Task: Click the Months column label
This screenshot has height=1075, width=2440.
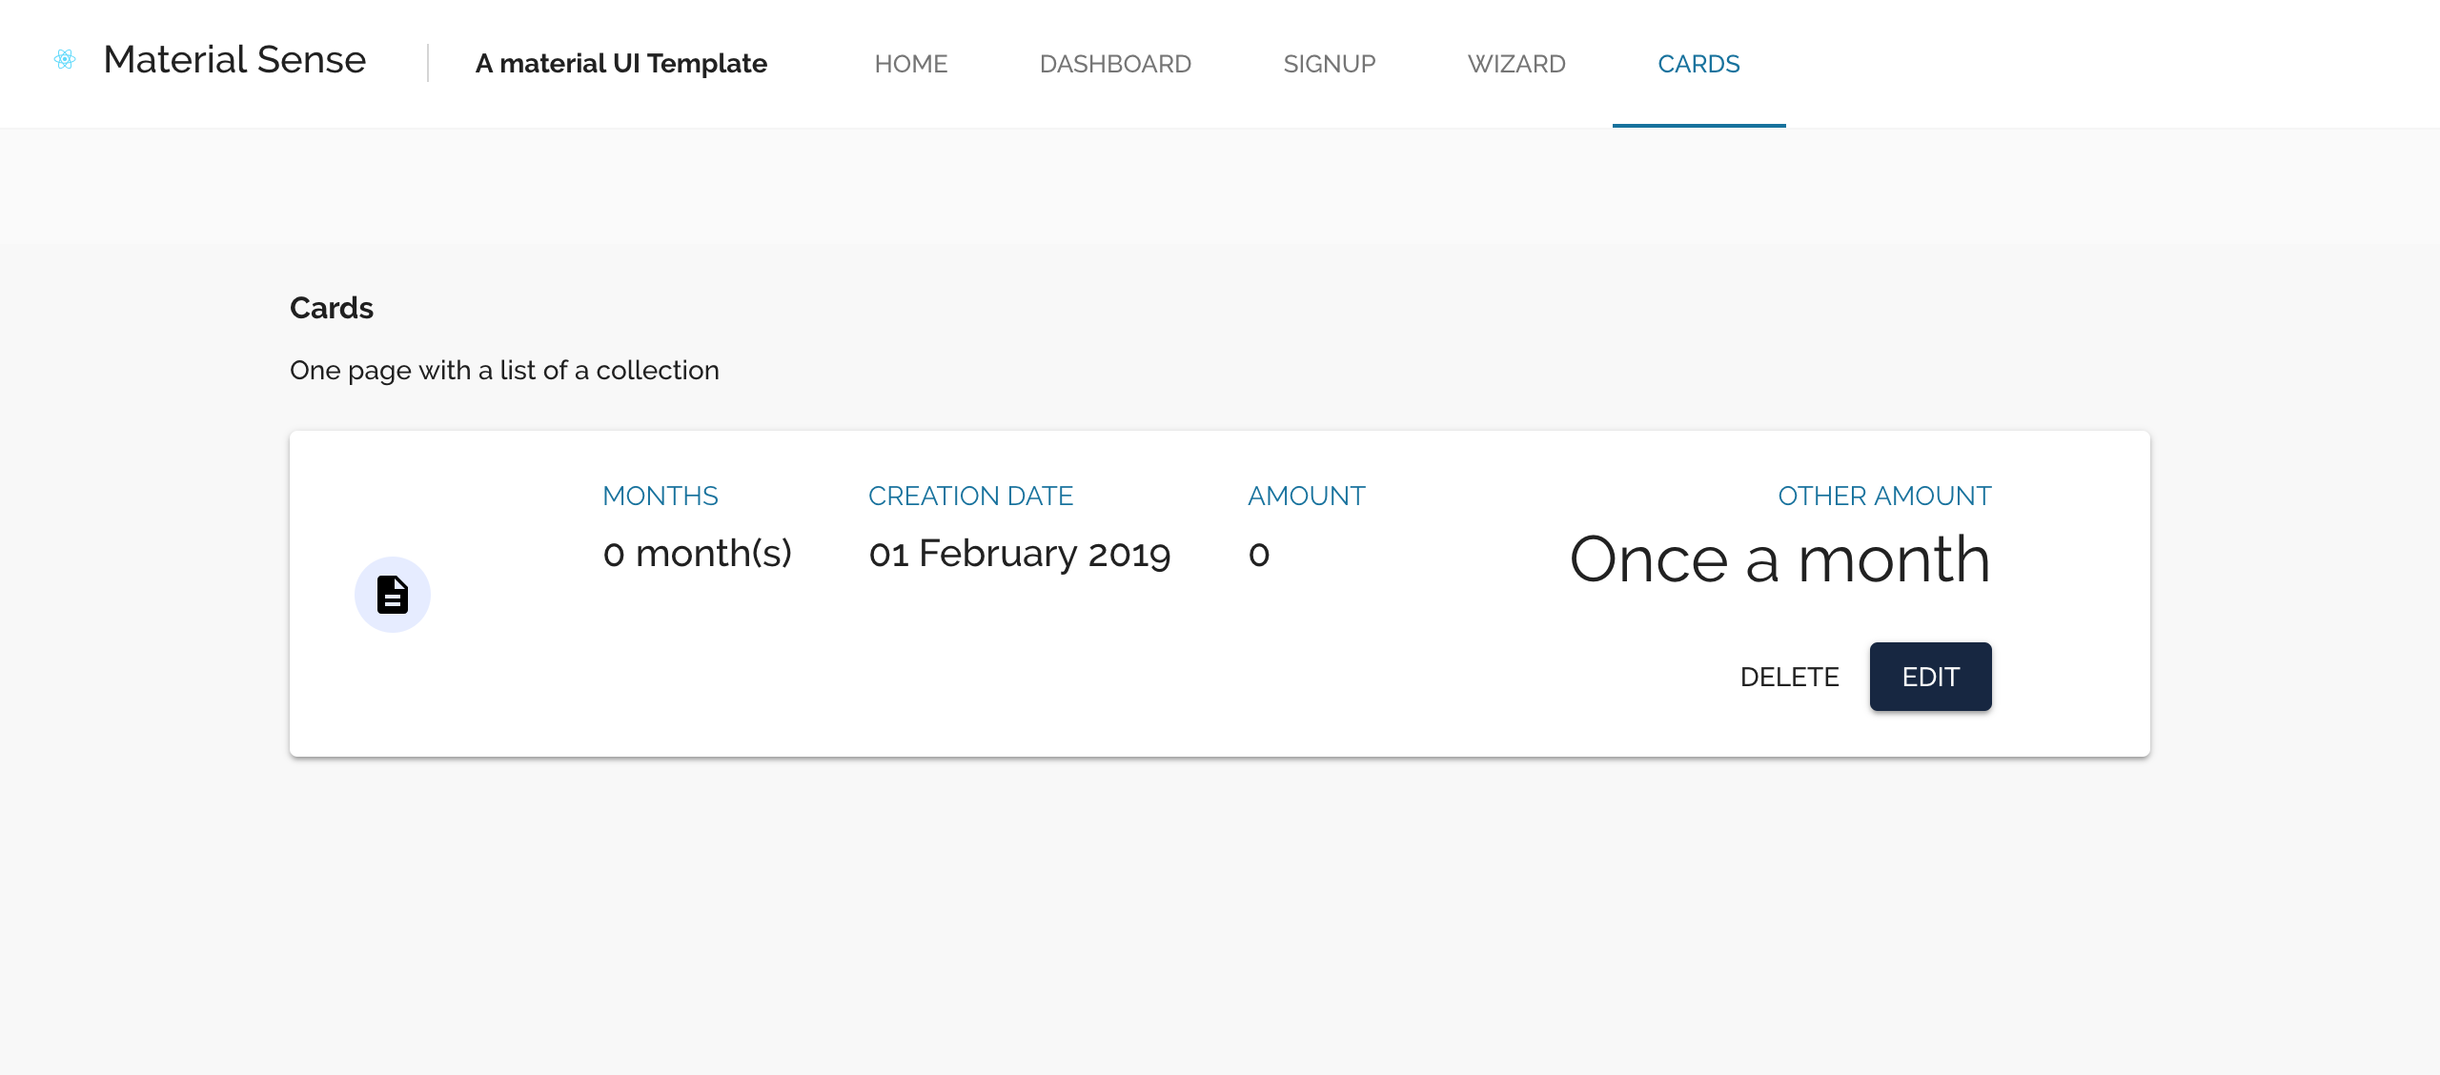Action: [660, 496]
